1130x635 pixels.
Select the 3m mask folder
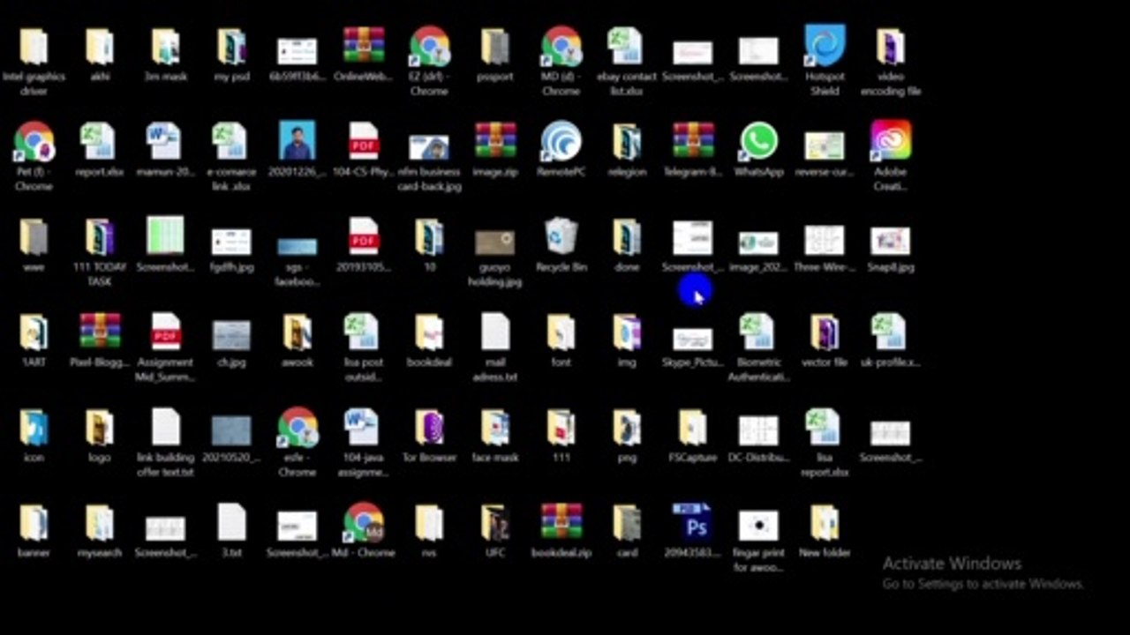[x=165, y=47]
